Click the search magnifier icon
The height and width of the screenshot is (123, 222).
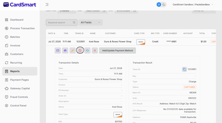[x=74, y=22]
